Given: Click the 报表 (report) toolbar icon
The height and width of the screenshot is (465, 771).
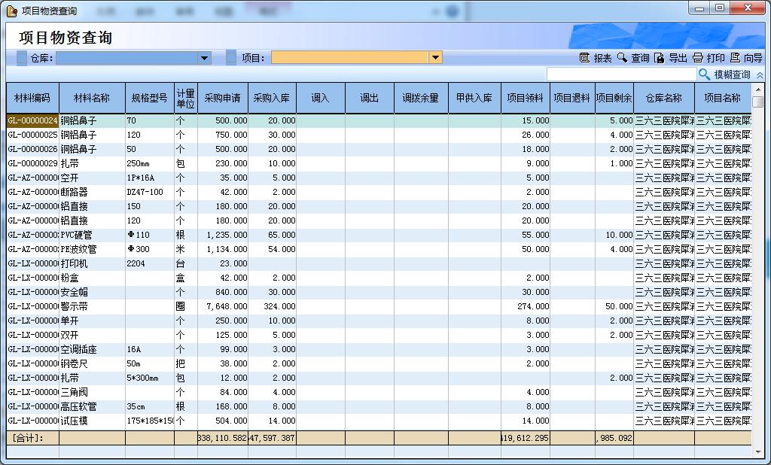Looking at the screenshot, I should (584, 58).
